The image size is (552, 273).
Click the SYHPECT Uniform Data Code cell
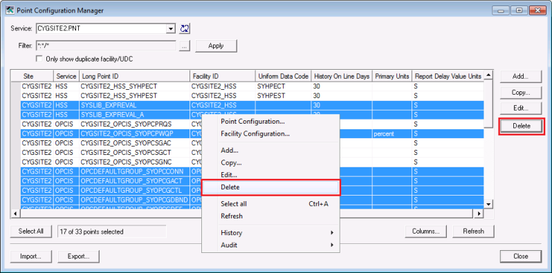tap(284, 86)
